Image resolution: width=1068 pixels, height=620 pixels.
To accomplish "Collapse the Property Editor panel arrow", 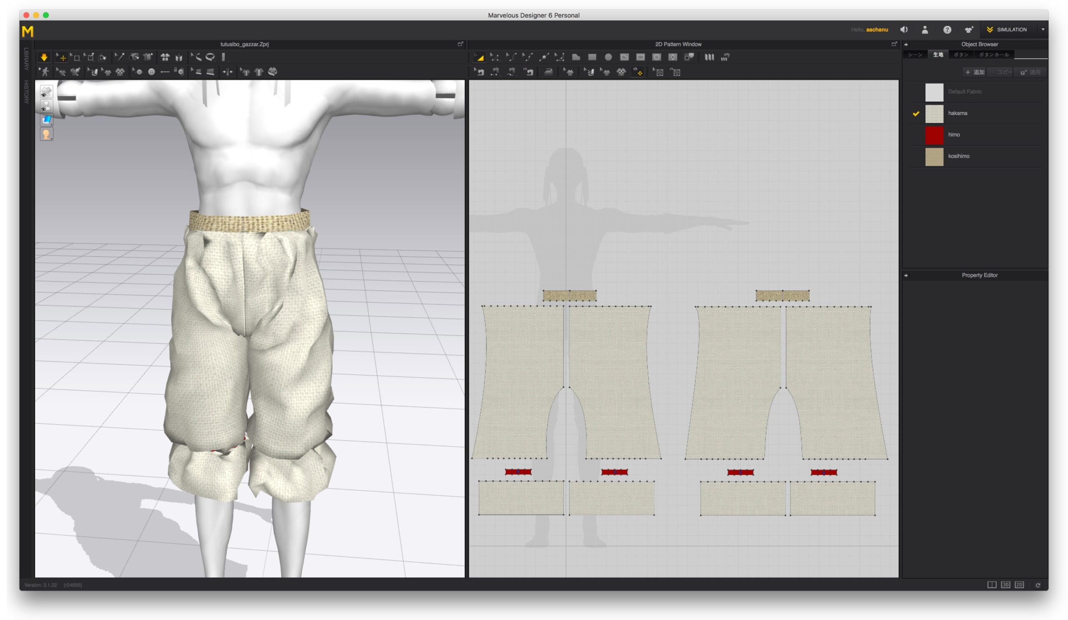I will click(906, 275).
